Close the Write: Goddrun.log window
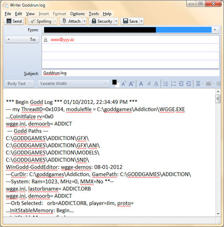This screenshot has height=227, width=224. click(x=213, y=4)
